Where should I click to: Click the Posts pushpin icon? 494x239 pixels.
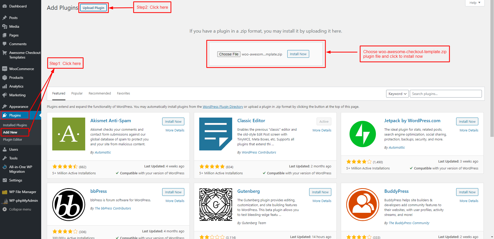(x=5, y=18)
